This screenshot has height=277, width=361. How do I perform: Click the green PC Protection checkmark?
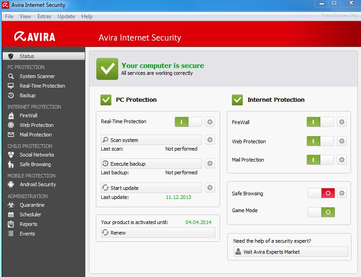pyautogui.click(x=106, y=100)
